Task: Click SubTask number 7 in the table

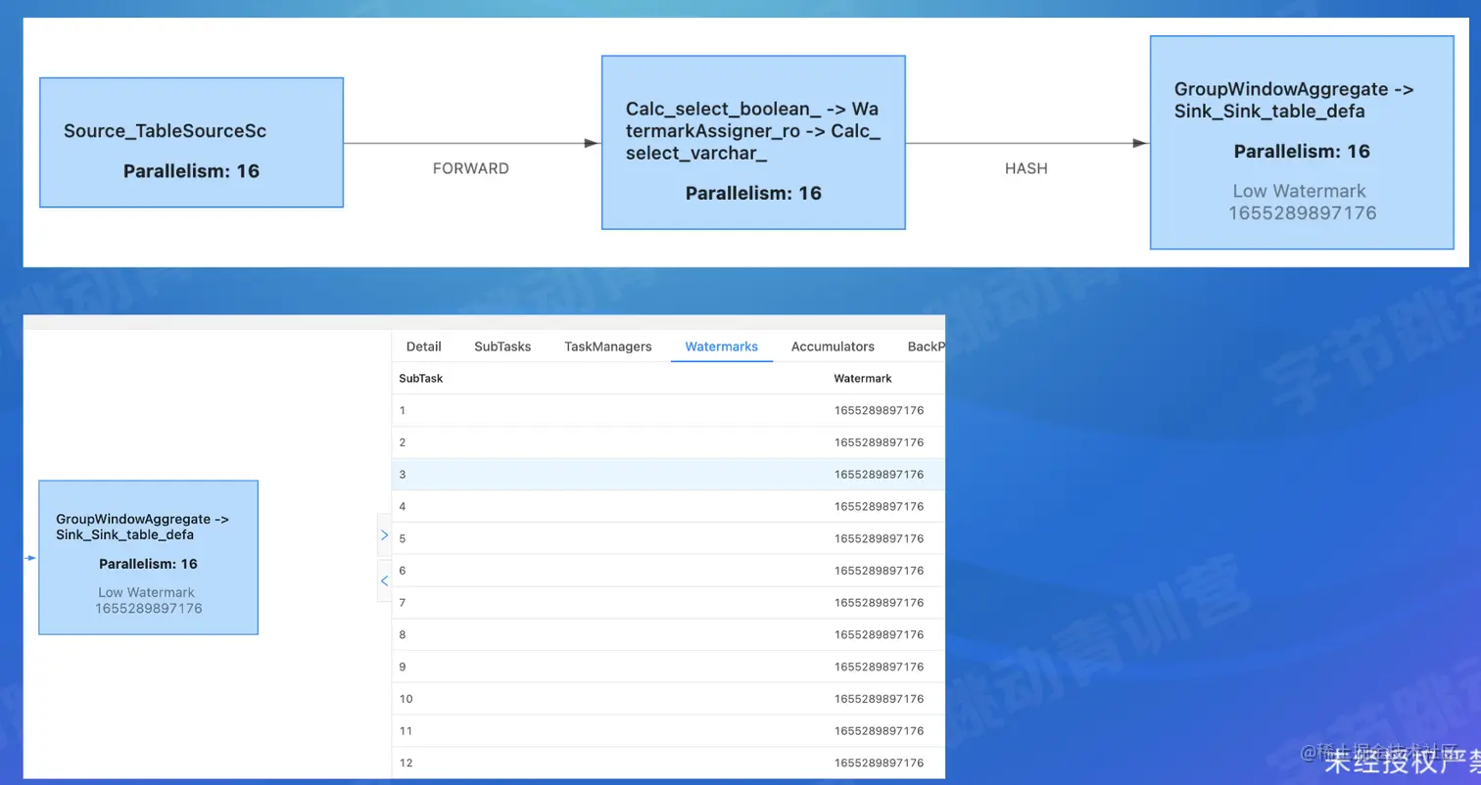Action: tap(403, 603)
